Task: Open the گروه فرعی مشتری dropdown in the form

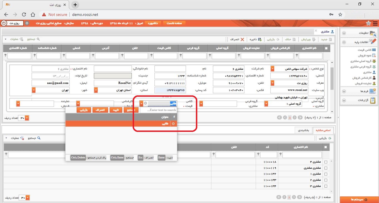Action: click(201, 104)
